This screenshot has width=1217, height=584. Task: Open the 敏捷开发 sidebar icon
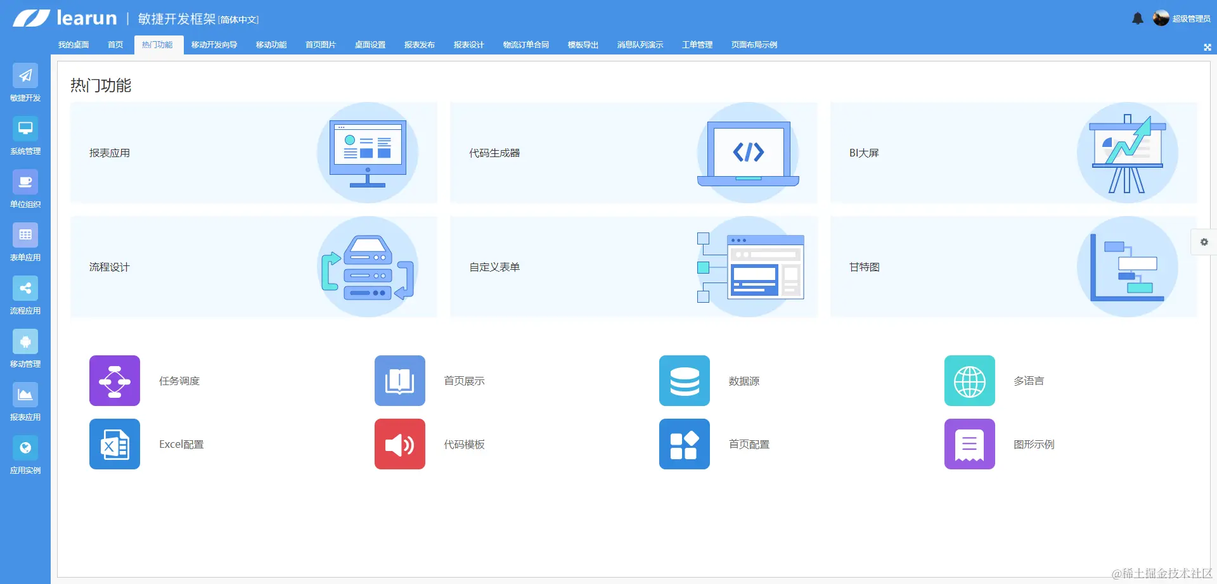[25, 75]
